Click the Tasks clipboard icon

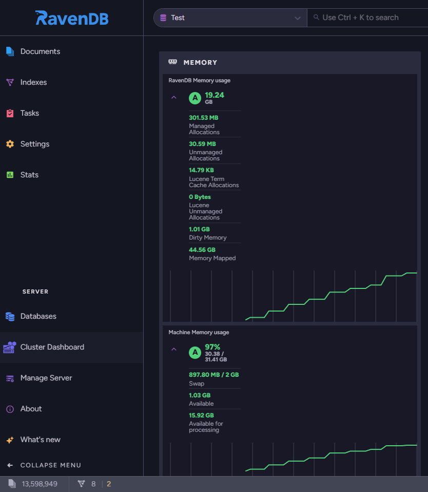point(10,113)
